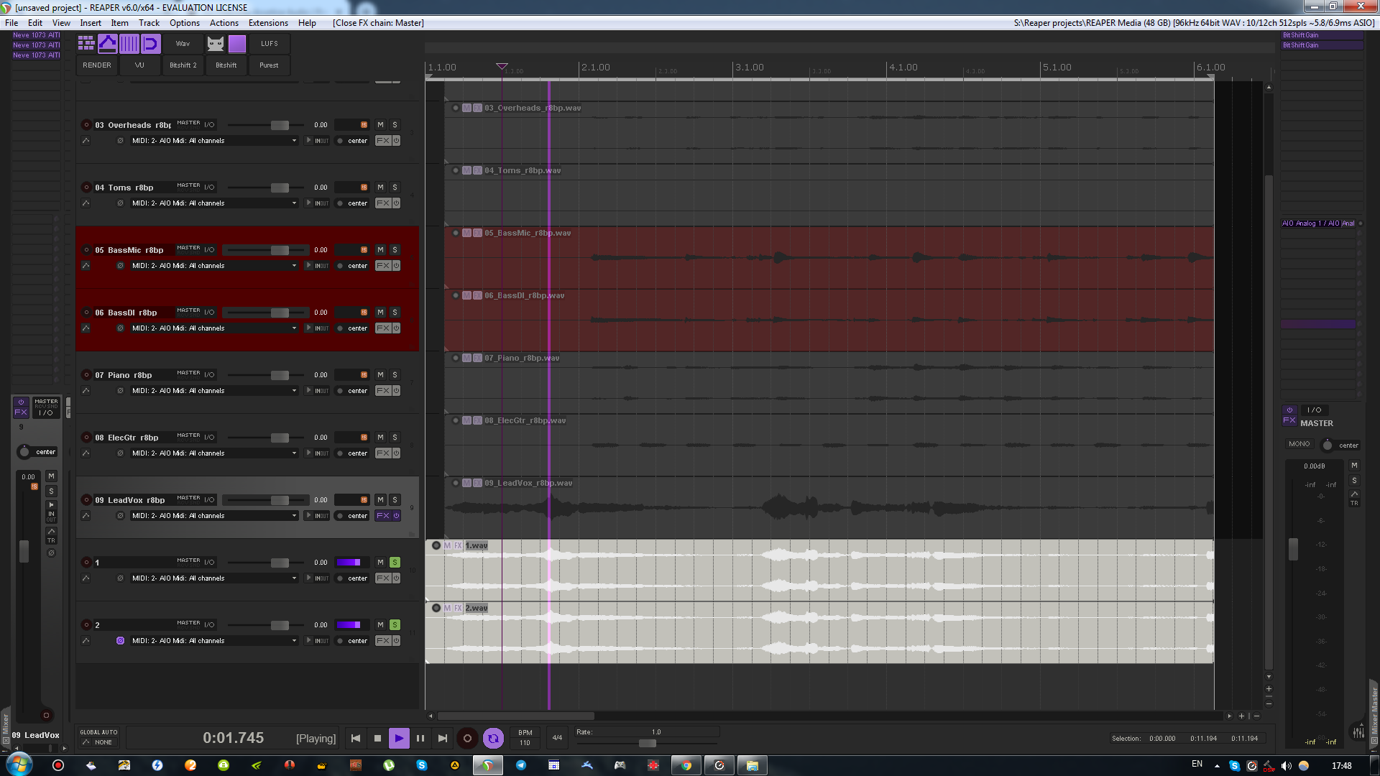Open MIDI input dropdown for 06 BassDI

tap(214, 328)
